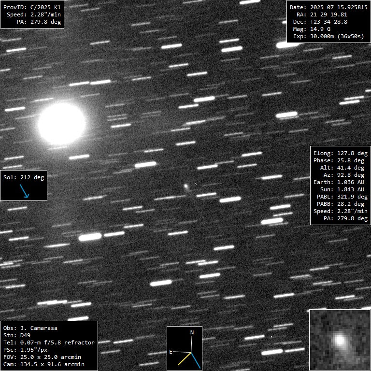Click the FOV: 25.0 x 25.0 arcmin line
The width and height of the screenshot is (371, 371).
[x=42, y=357]
